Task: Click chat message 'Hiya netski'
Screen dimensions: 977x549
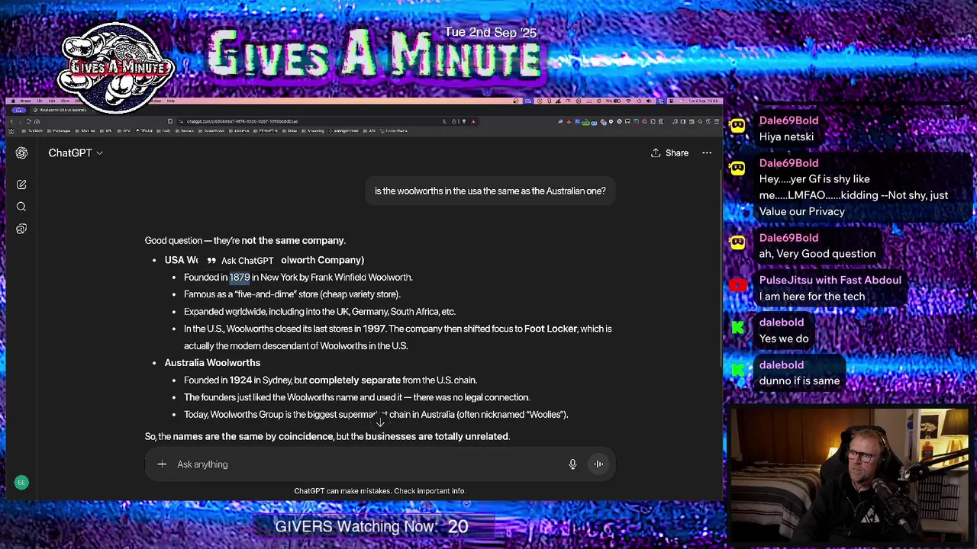Action: 786,136
